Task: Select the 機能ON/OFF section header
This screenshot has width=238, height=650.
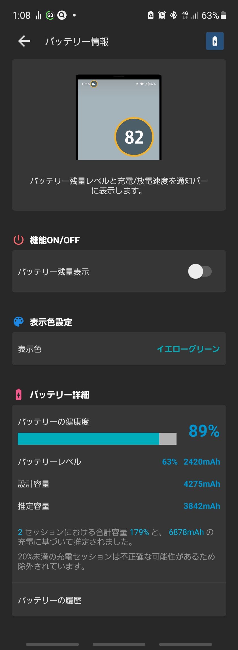Action: pyautogui.click(x=54, y=240)
